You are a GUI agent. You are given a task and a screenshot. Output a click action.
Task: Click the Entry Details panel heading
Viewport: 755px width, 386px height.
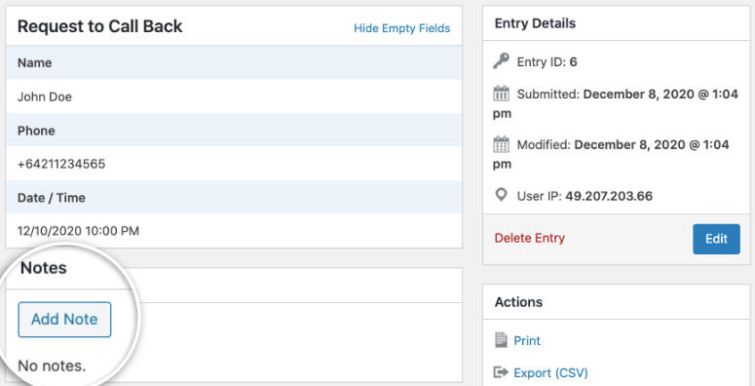coord(535,23)
